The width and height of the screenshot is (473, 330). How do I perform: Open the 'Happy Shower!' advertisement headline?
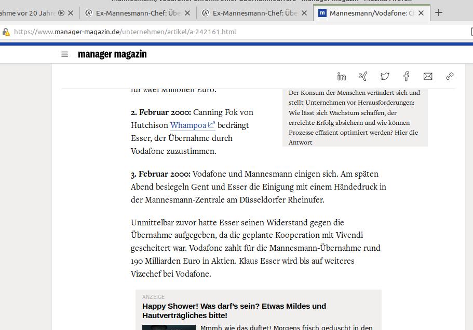234,311
